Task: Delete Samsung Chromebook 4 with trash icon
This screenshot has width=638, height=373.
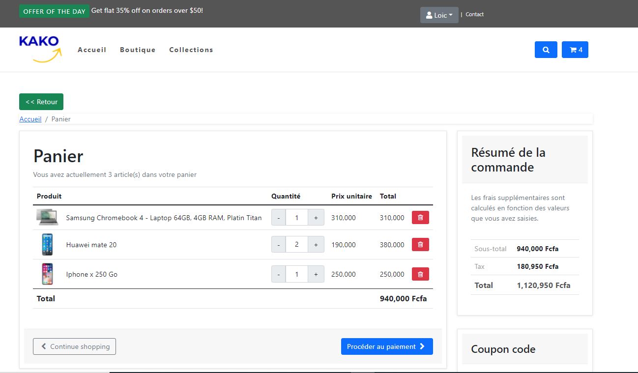Action: [x=420, y=218]
